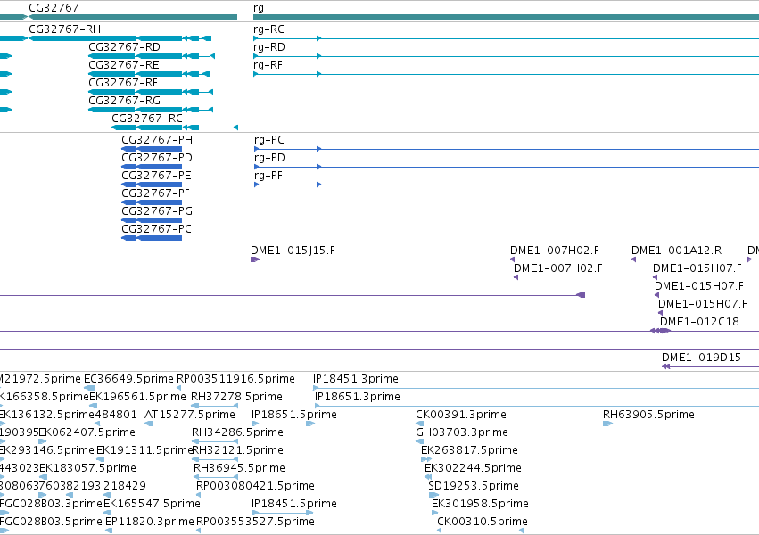Select the DME1-001A12.R clone label
This screenshot has width=759, height=535.
click(676, 251)
